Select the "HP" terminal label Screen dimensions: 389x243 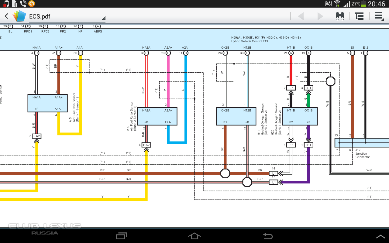pos(80,32)
